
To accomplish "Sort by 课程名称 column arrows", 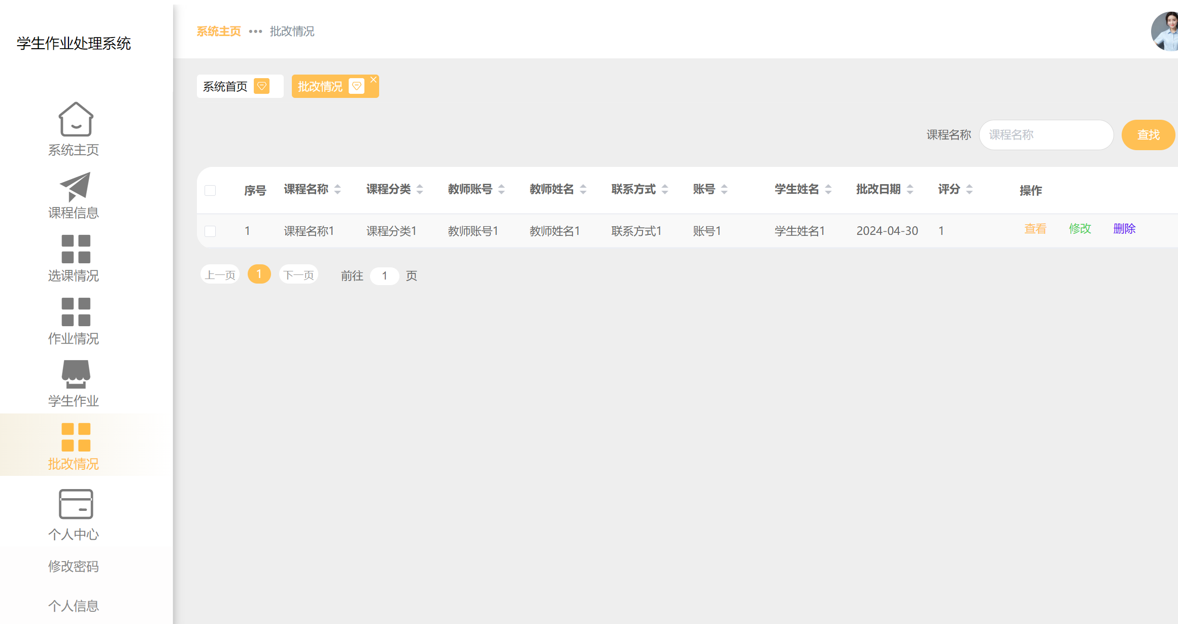I will click(338, 190).
